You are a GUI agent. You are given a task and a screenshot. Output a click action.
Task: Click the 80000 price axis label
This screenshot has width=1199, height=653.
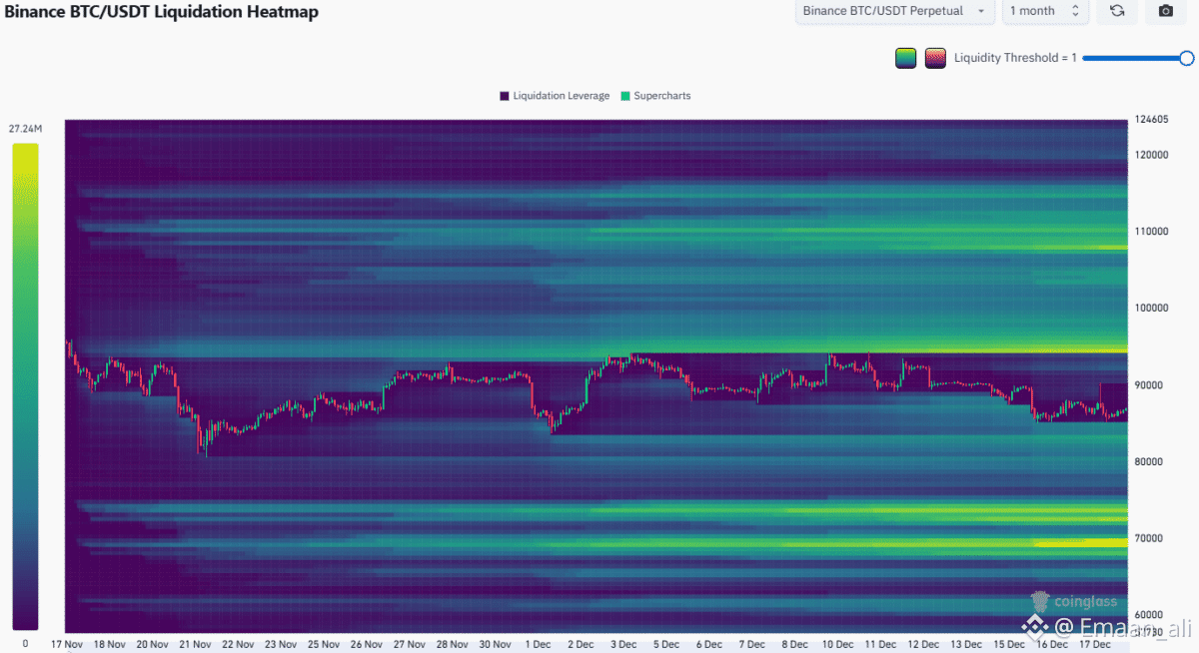(1149, 462)
